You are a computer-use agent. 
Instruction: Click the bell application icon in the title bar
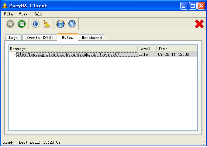click(5, 6)
